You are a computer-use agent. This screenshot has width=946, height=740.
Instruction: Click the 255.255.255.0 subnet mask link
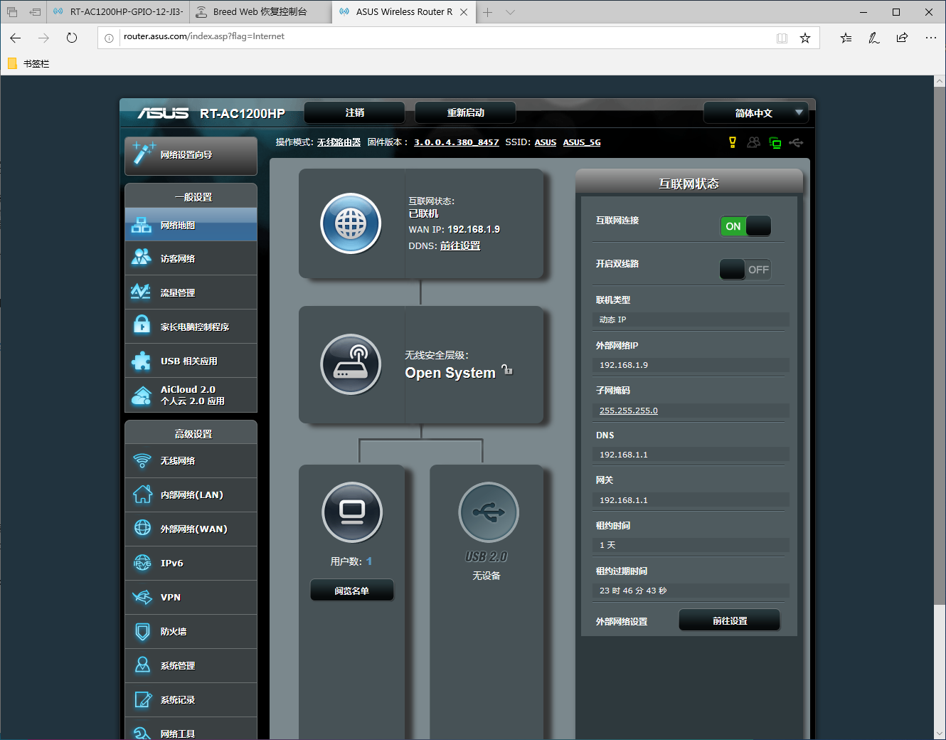[629, 411]
